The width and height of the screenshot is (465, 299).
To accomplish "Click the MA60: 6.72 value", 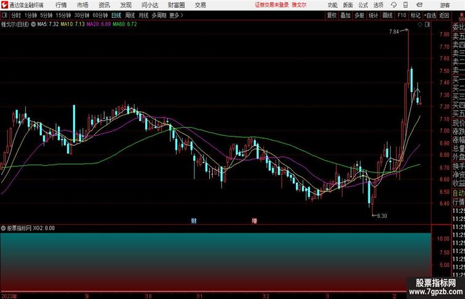I will (x=124, y=25).
